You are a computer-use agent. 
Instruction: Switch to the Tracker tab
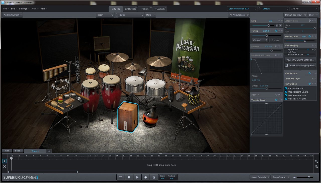(159, 9)
